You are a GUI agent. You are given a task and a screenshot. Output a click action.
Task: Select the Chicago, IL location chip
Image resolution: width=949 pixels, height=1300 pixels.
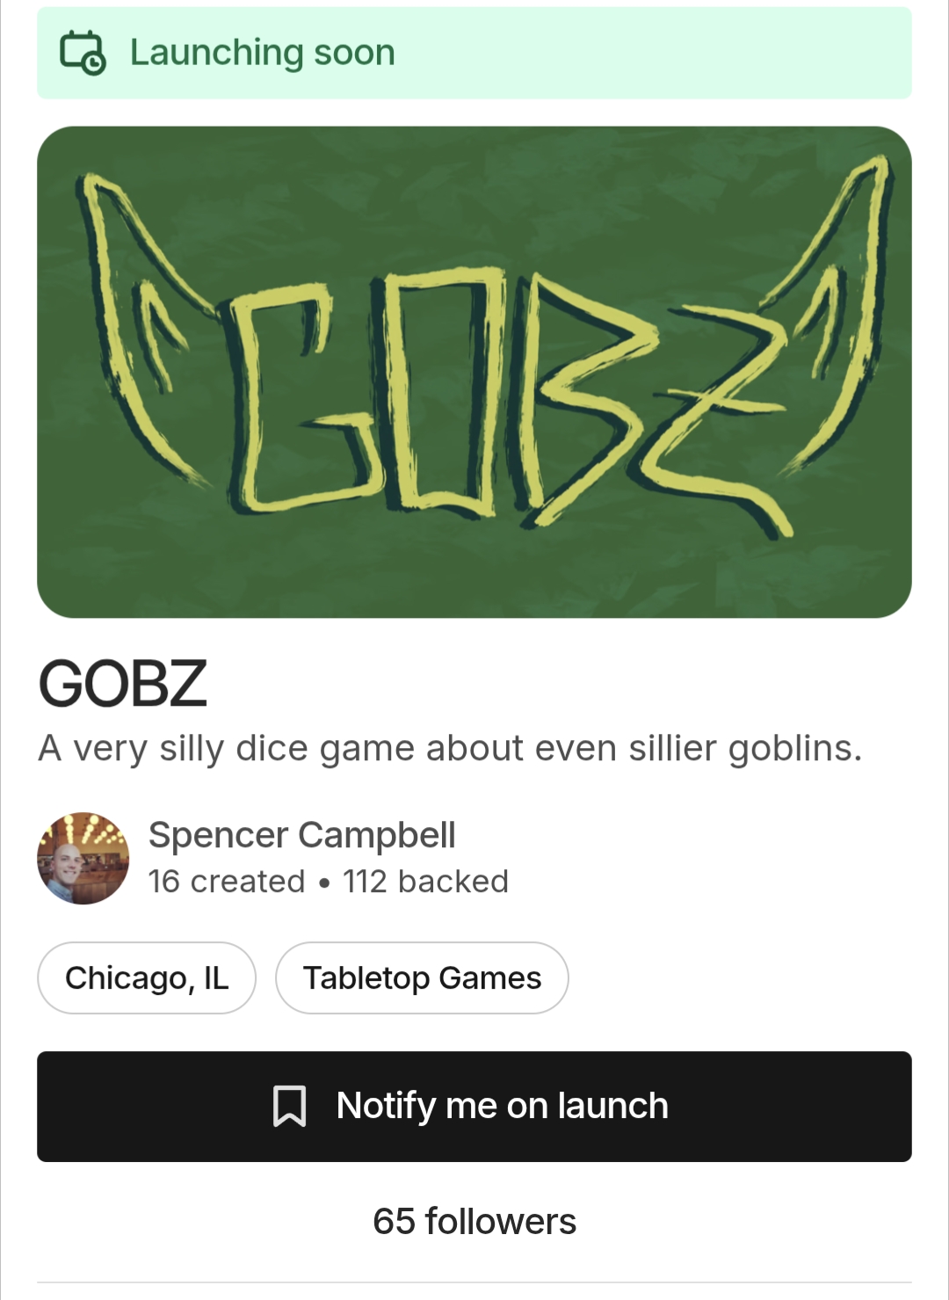[147, 977]
